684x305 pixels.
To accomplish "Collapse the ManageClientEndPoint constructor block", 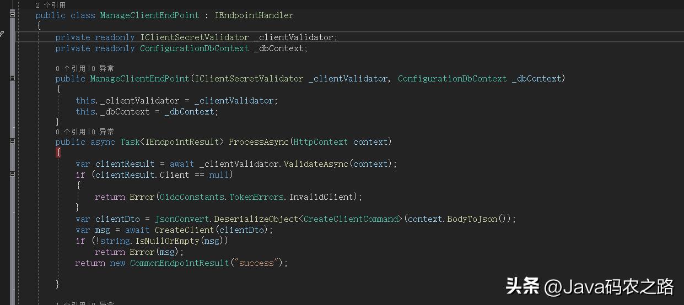I will pyautogui.click(x=12, y=78).
